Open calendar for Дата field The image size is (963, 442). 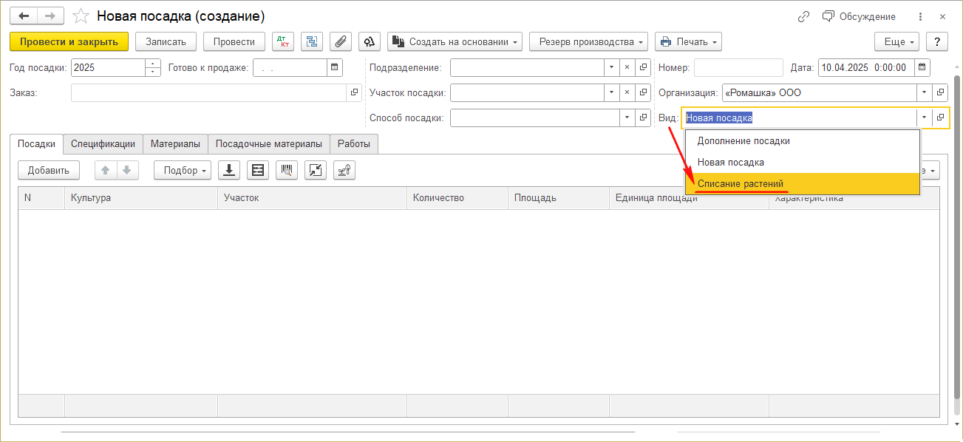tap(922, 67)
